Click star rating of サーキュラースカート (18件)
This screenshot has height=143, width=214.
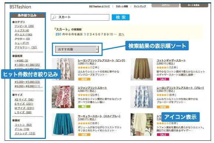pos(84,123)
